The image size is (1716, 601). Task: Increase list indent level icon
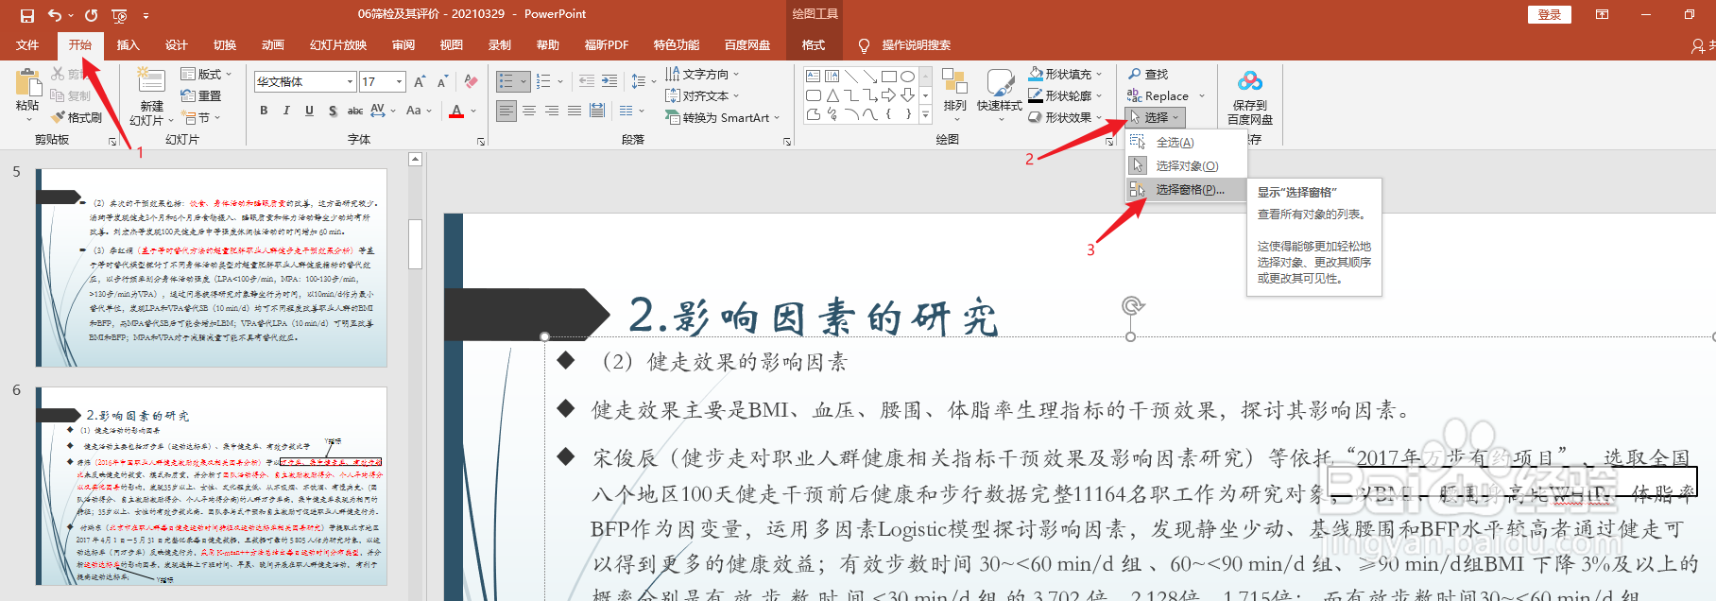pyautogui.click(x=609, y=81)
